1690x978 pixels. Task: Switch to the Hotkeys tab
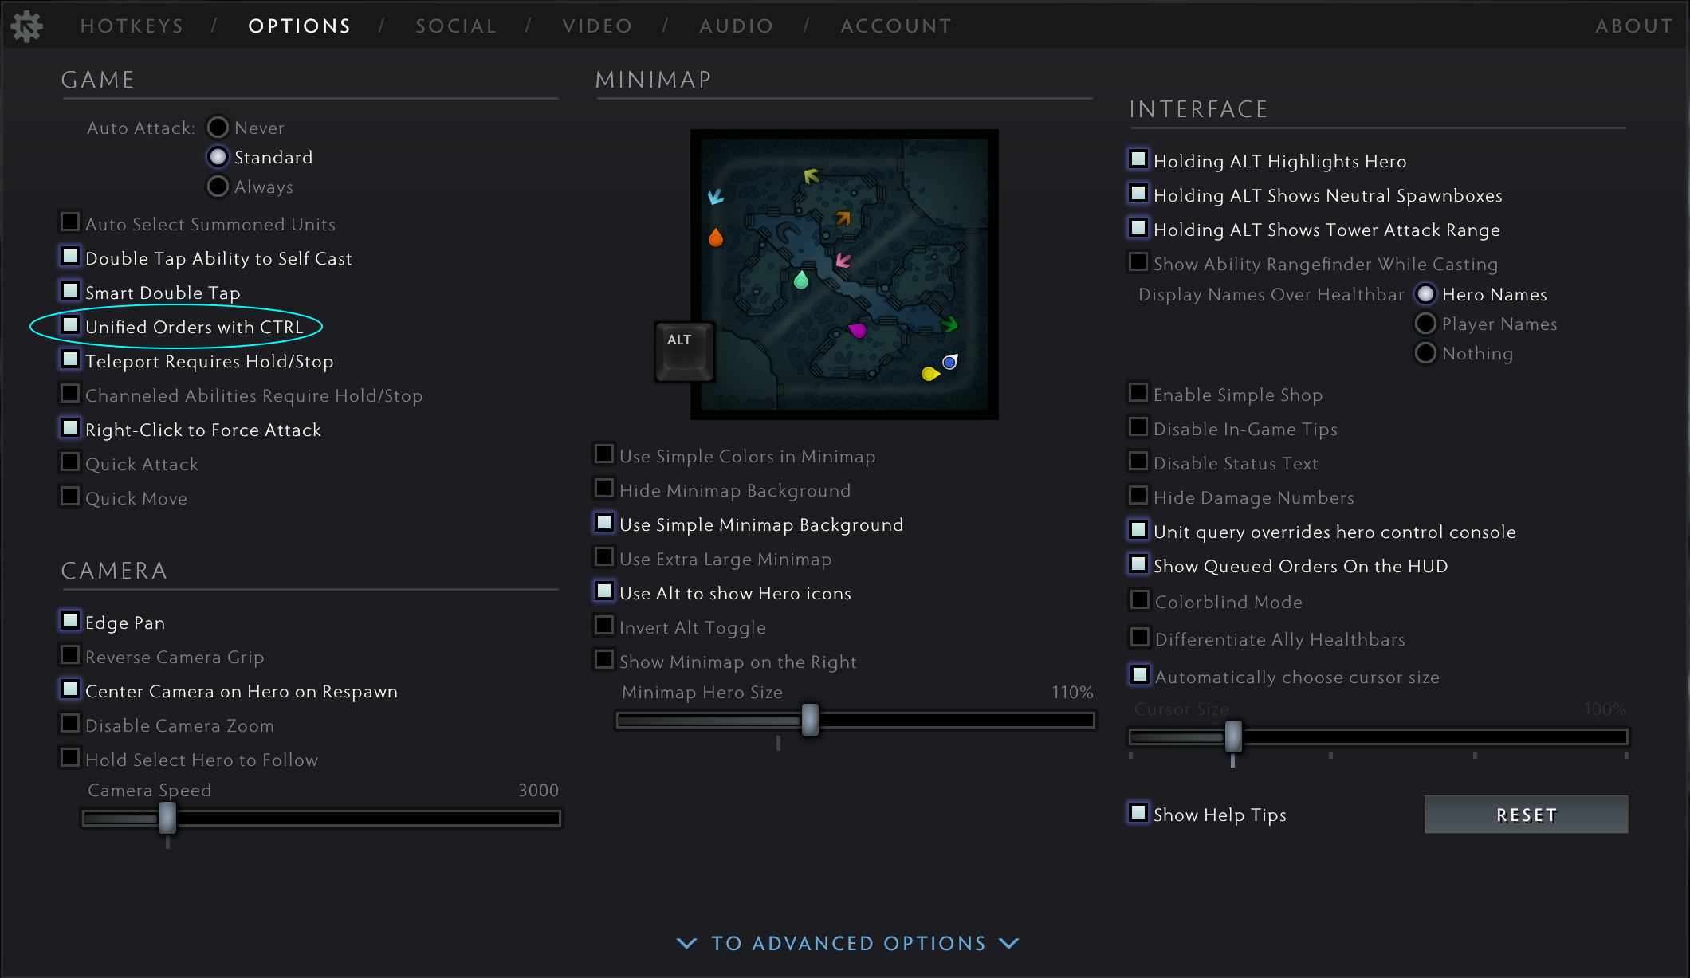click(132, 26)
